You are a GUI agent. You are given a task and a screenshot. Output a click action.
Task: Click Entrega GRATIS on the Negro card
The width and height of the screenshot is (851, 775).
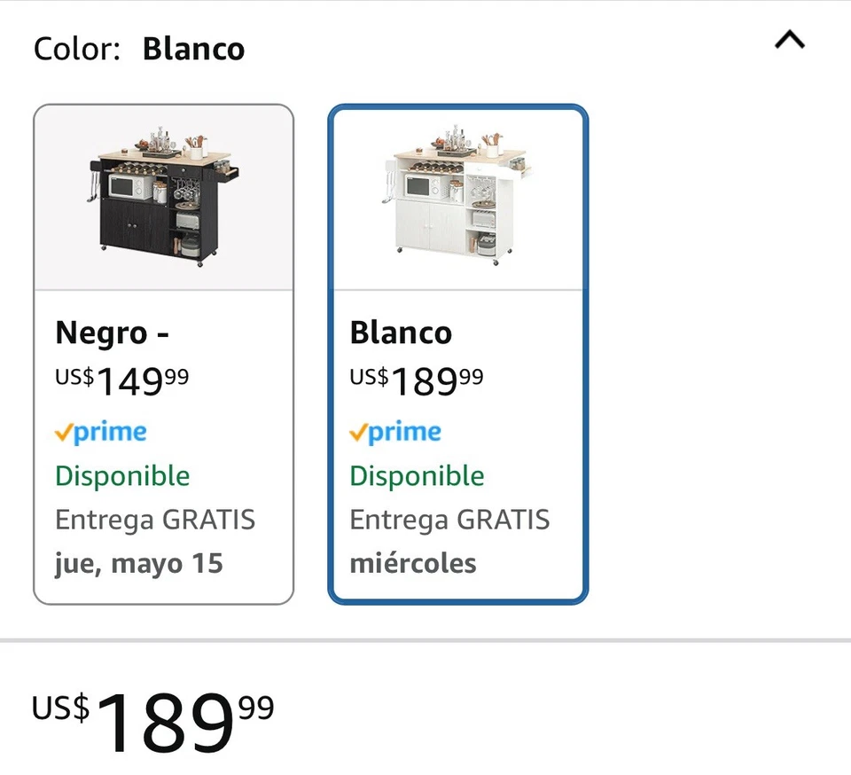(x=156, y=520)
